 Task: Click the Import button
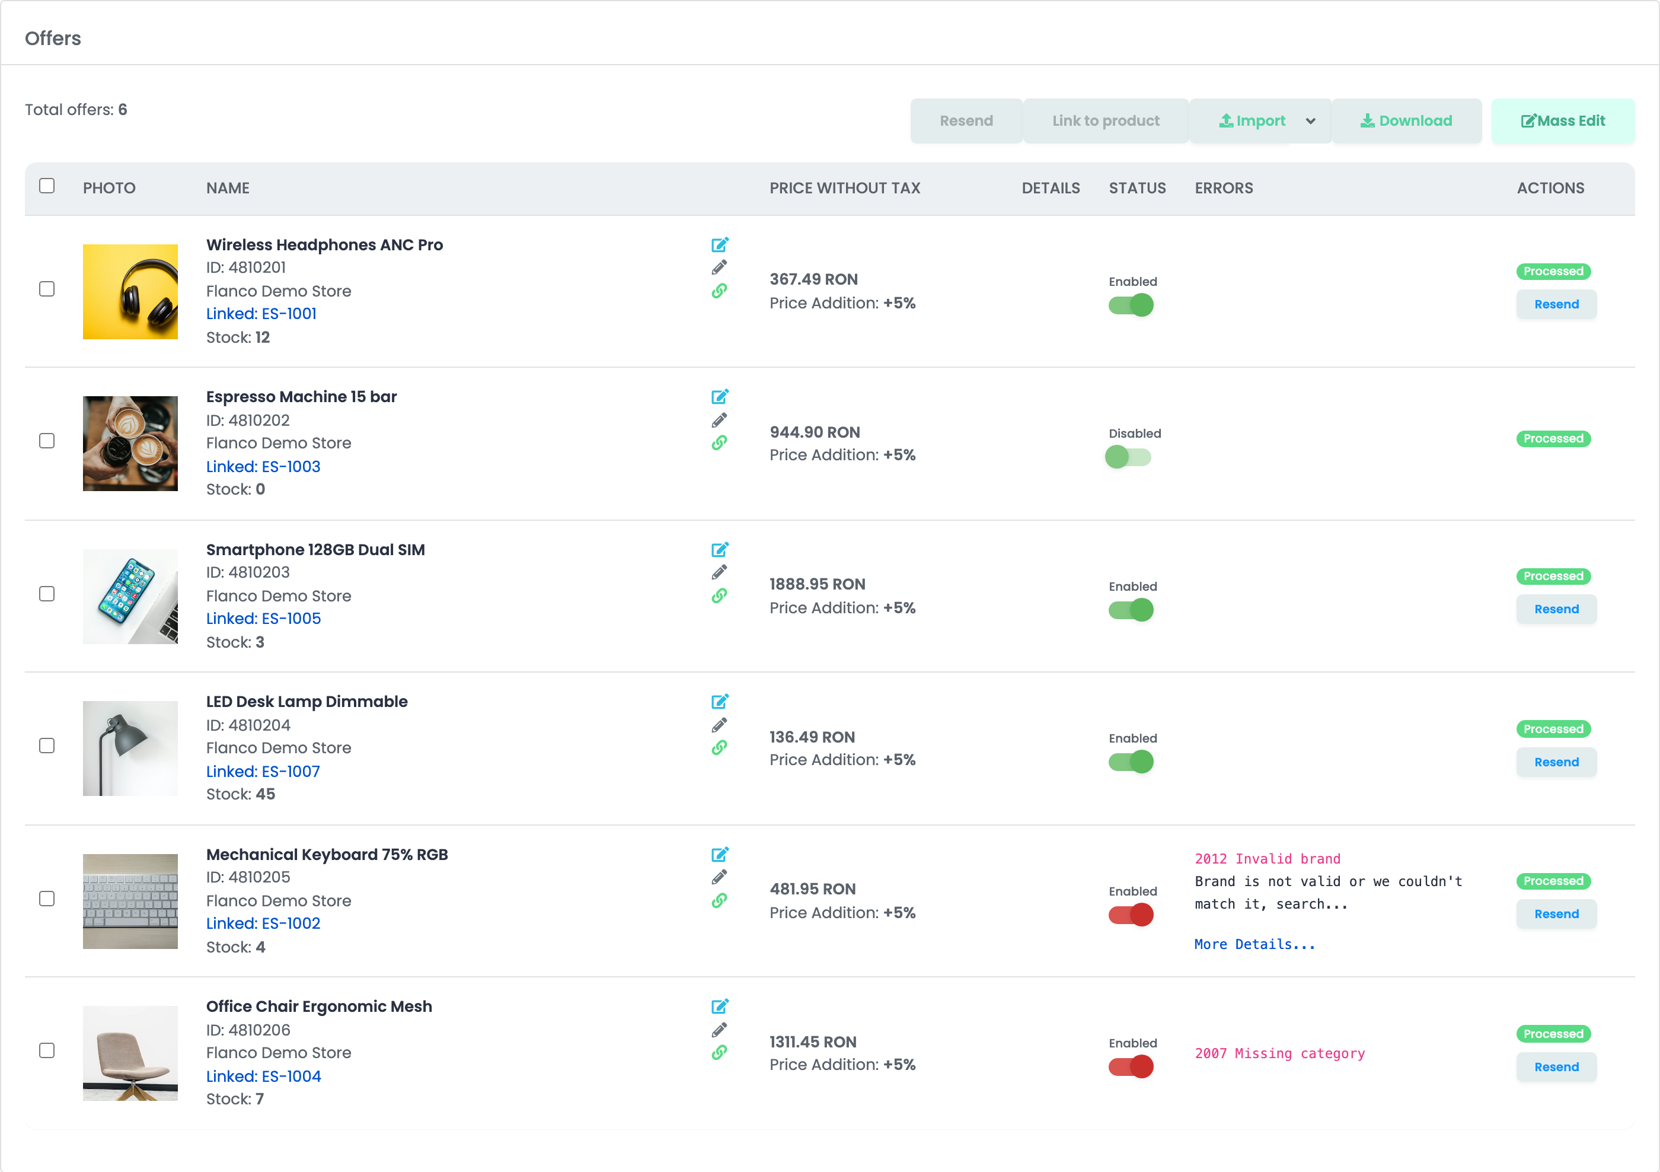coord(1252,121)
